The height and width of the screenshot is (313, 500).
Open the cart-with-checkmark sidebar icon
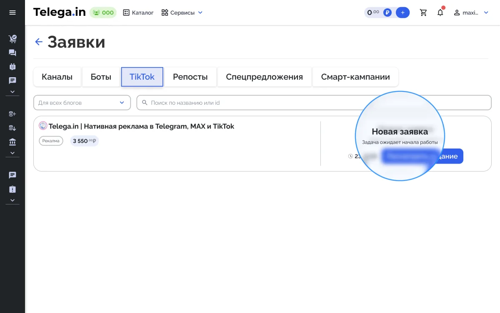12,39
